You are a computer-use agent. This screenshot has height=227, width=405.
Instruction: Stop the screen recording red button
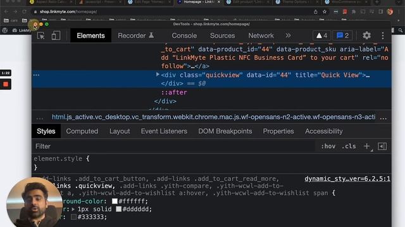click(6, 84)
